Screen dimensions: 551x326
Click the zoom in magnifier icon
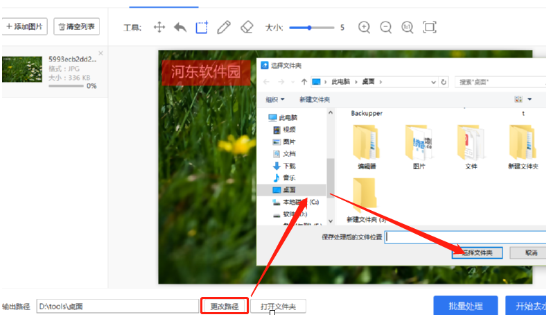coord(365,28)
